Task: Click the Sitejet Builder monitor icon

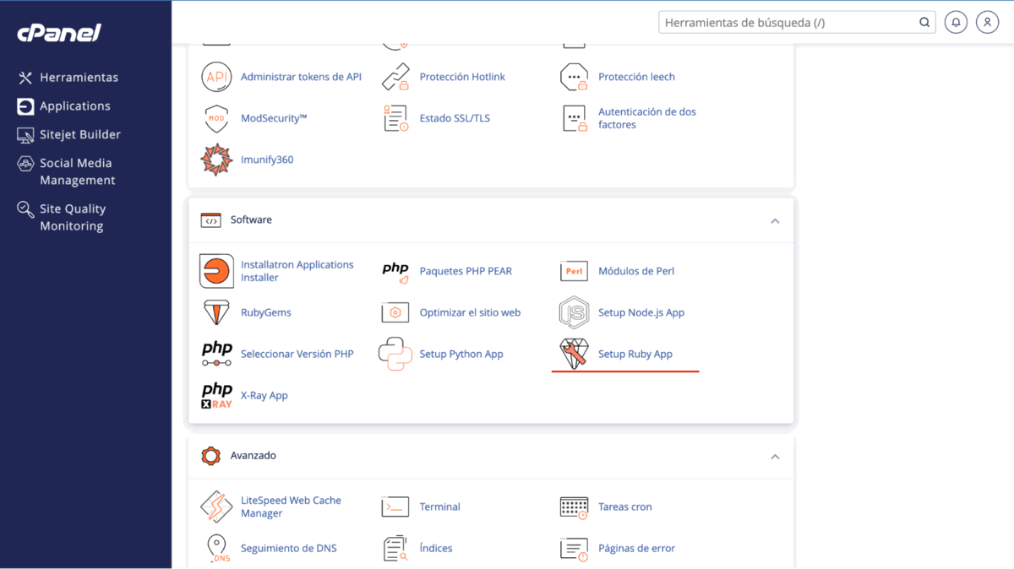Action: 25,135
